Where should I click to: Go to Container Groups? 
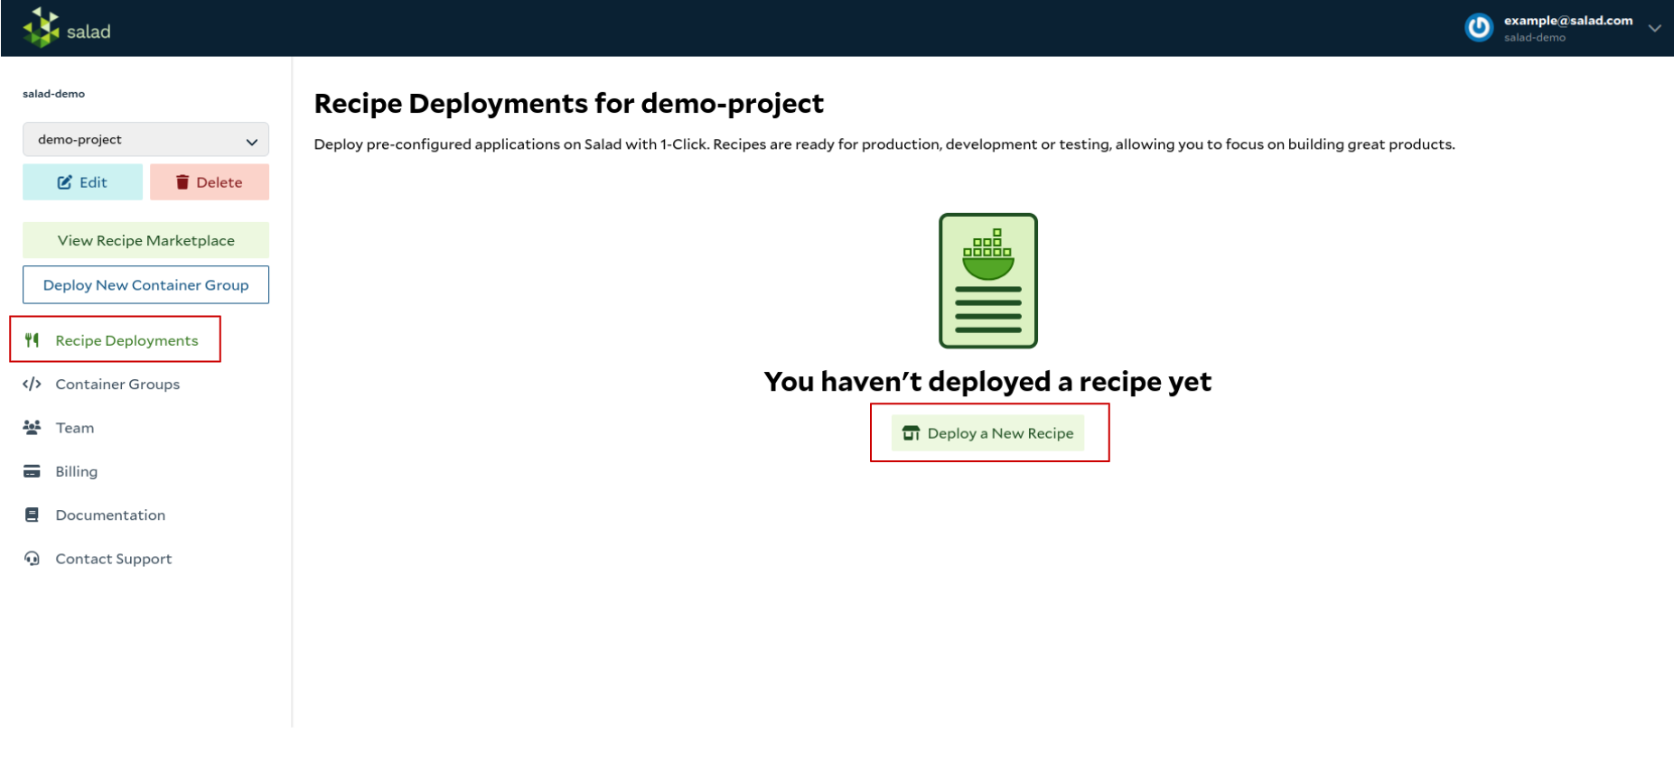117,385
